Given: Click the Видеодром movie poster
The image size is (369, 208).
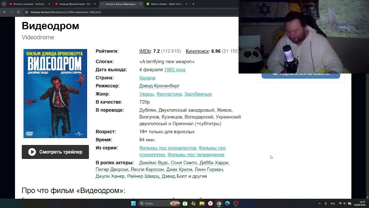Looking at the screenshot, I should click(x=55, y=94).
